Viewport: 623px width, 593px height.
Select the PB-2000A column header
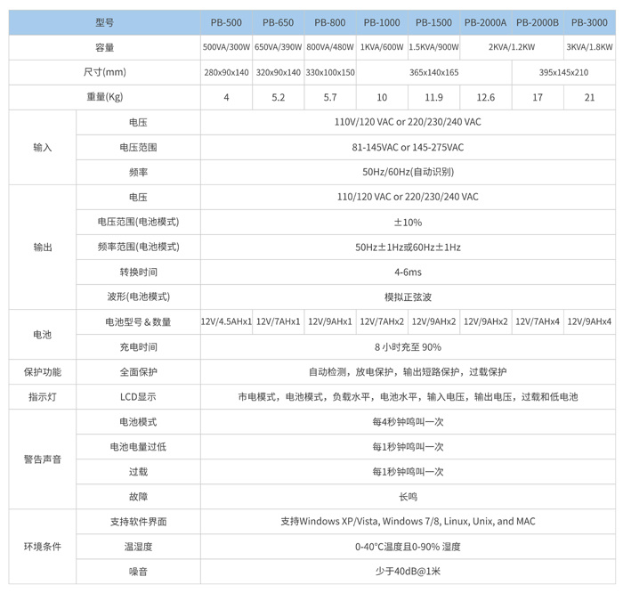coord(486,22)
